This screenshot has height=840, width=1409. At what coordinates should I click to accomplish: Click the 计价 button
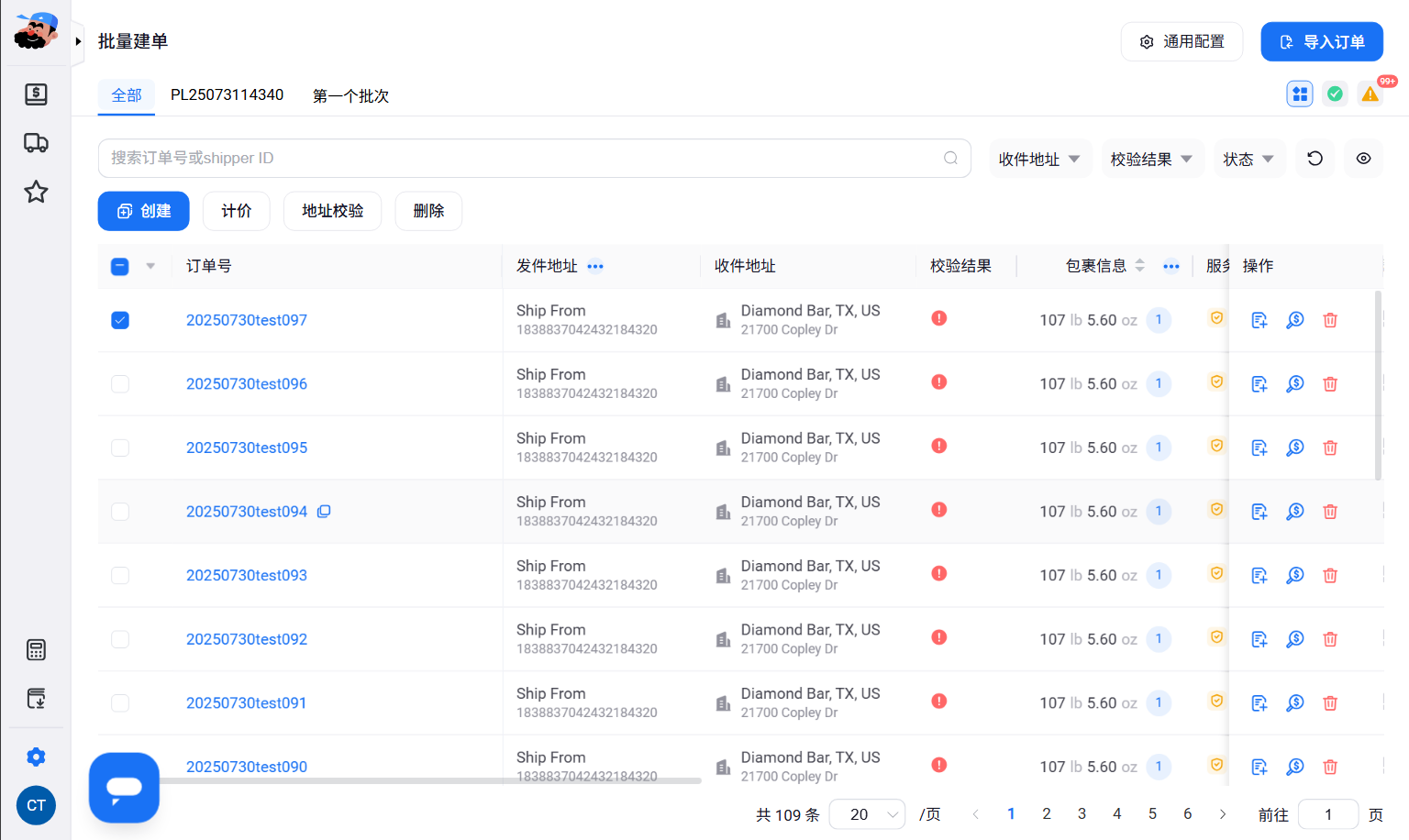[x=237, y=211]
